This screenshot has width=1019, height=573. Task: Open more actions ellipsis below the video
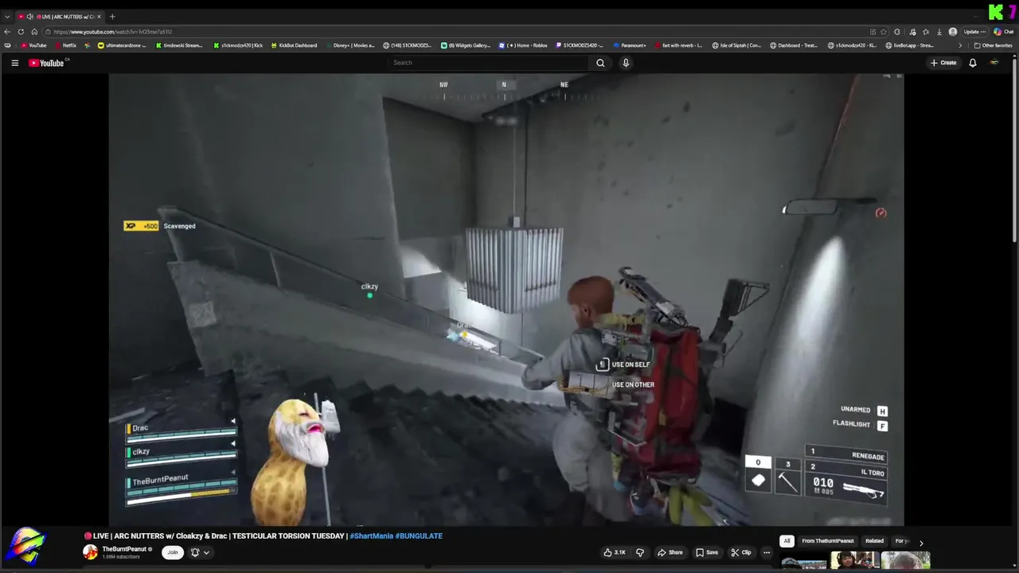click(x=767, y=552)
